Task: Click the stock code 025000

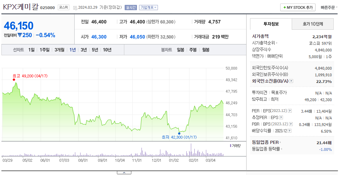Action: 48,8
